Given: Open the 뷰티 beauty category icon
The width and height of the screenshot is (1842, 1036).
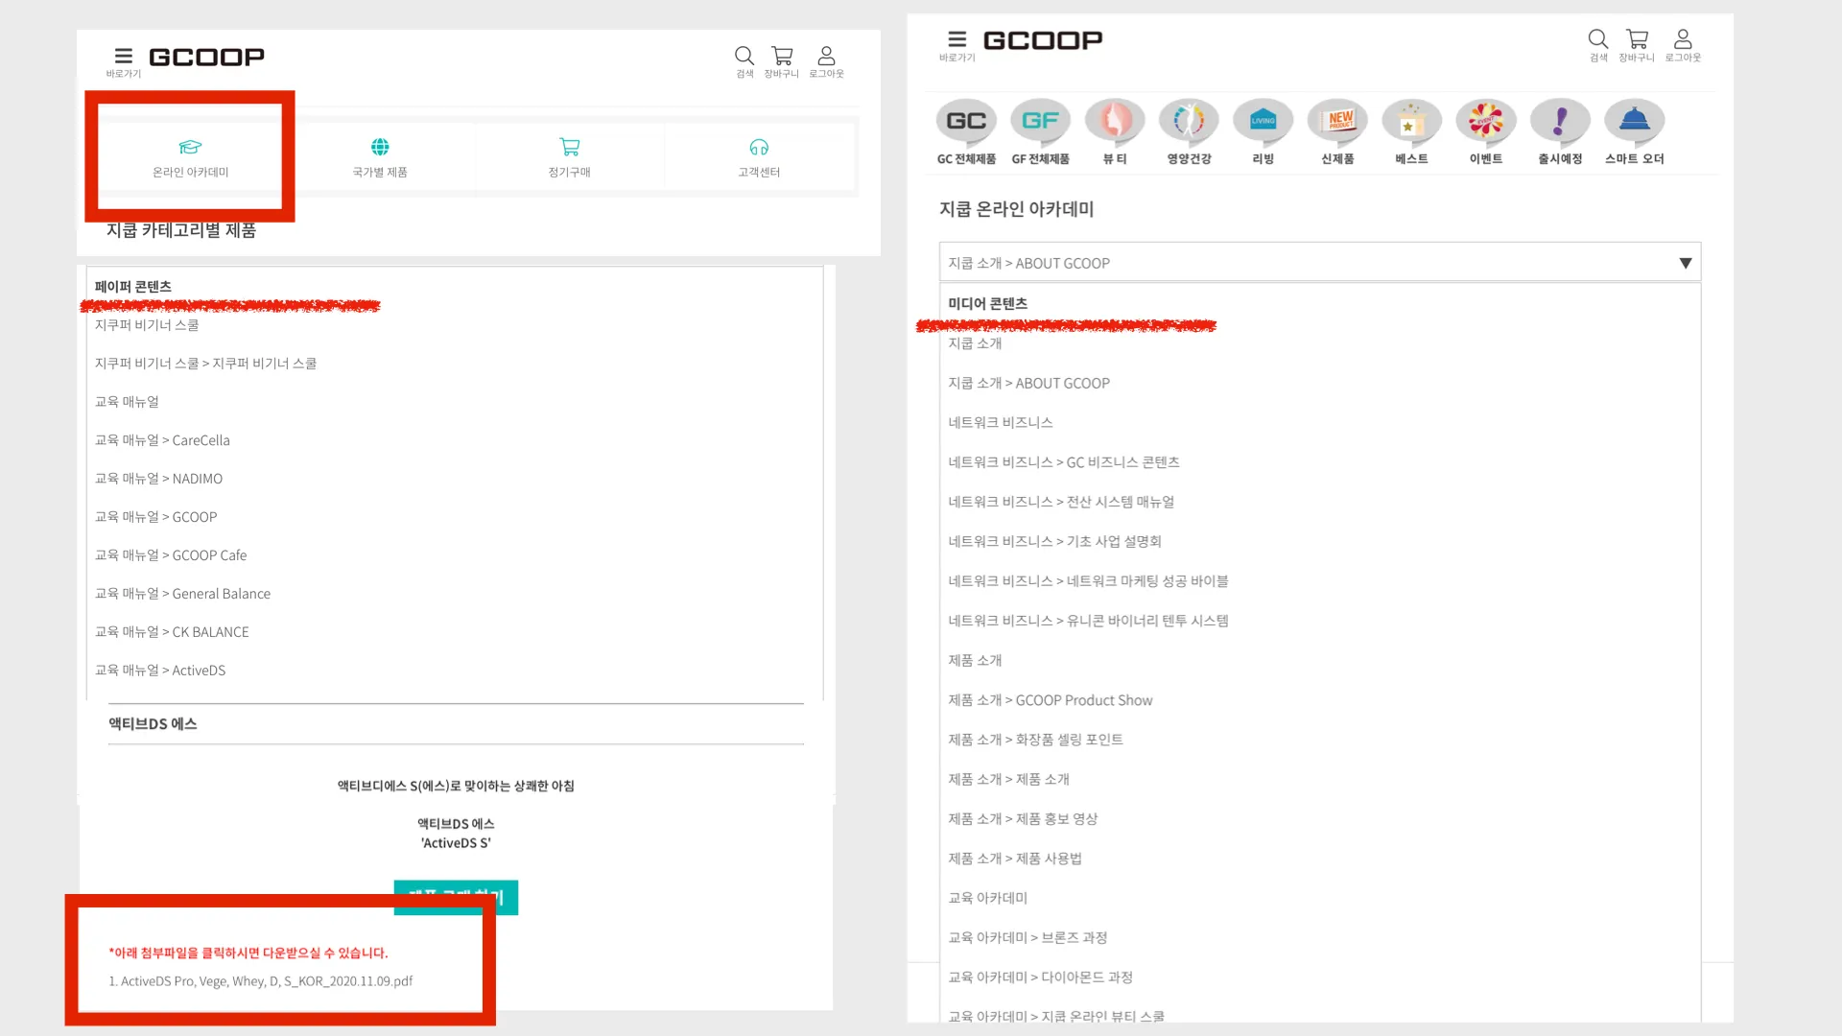Looking at the screenshot, I should pos(1114,122).
